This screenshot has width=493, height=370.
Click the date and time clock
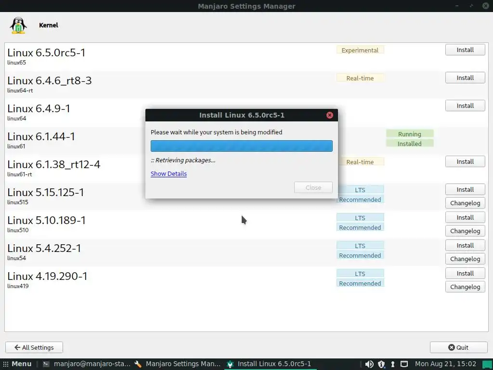(x=445, y=364)
